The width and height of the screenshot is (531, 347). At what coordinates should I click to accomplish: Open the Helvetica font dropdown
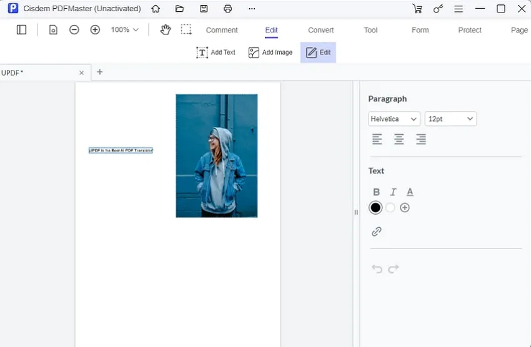pyautogui.click(x=394, y=119)
